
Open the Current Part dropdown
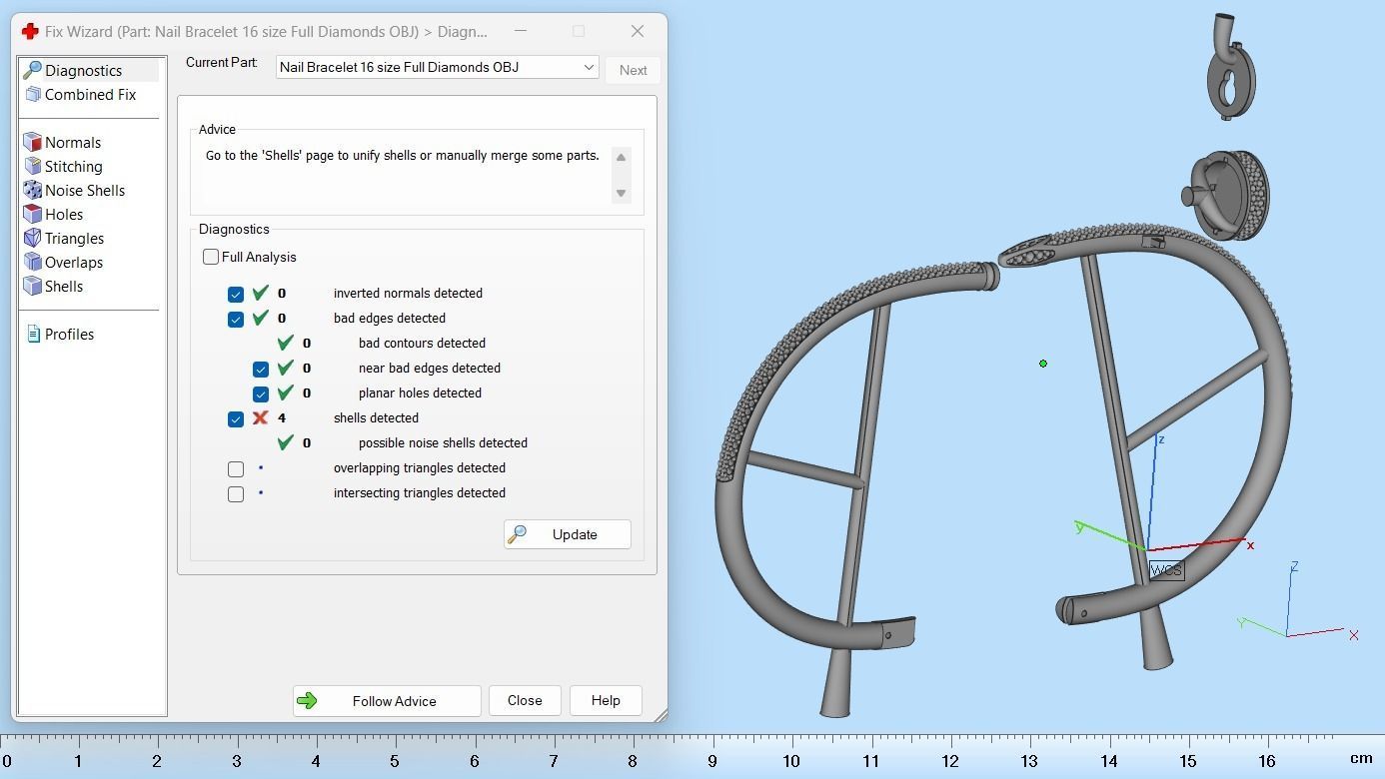(438, 67)
